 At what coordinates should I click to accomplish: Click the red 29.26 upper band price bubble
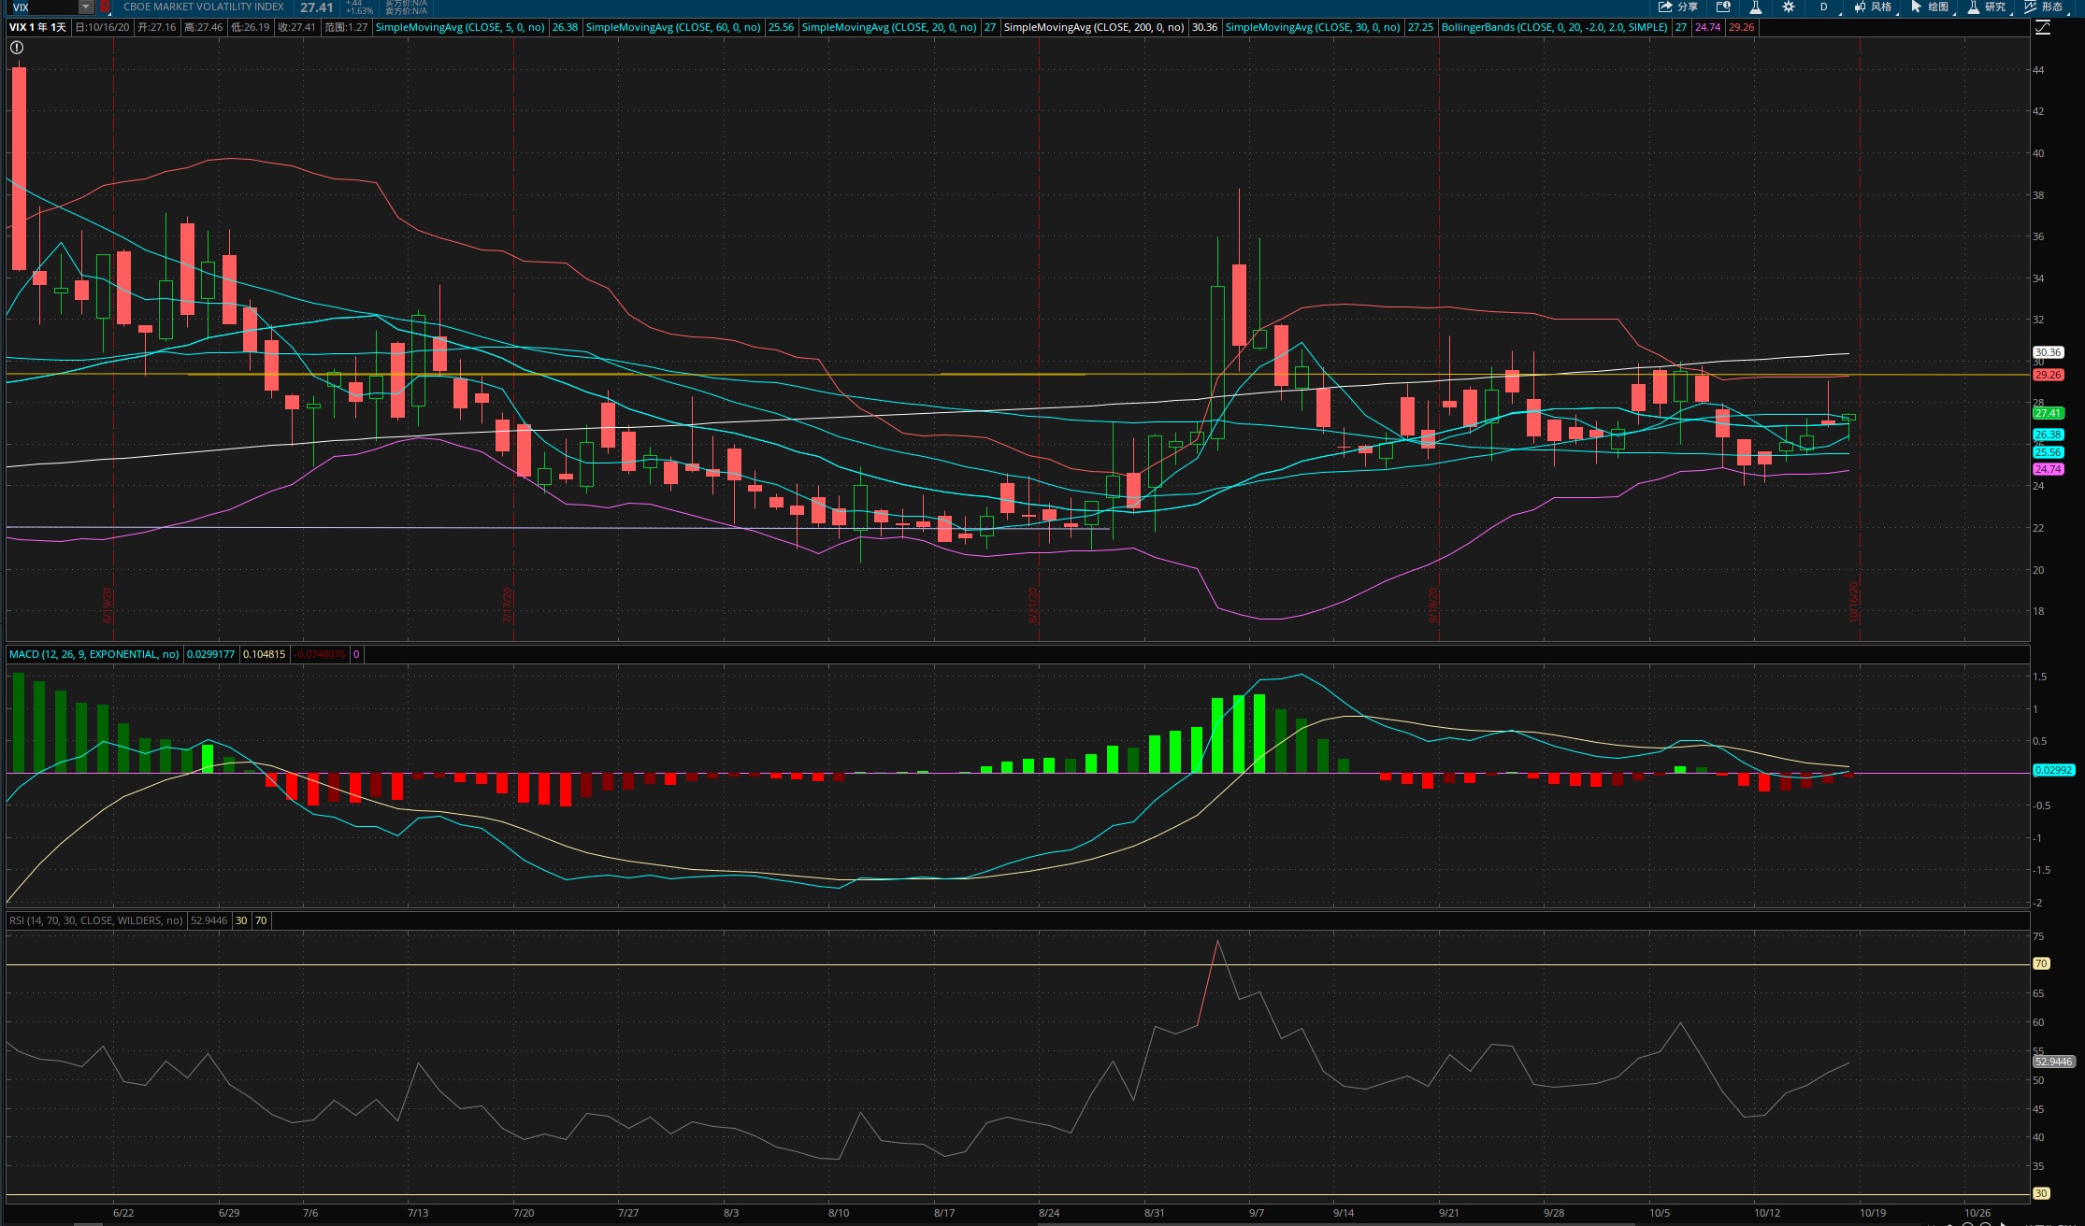[x=2048, y=375]
